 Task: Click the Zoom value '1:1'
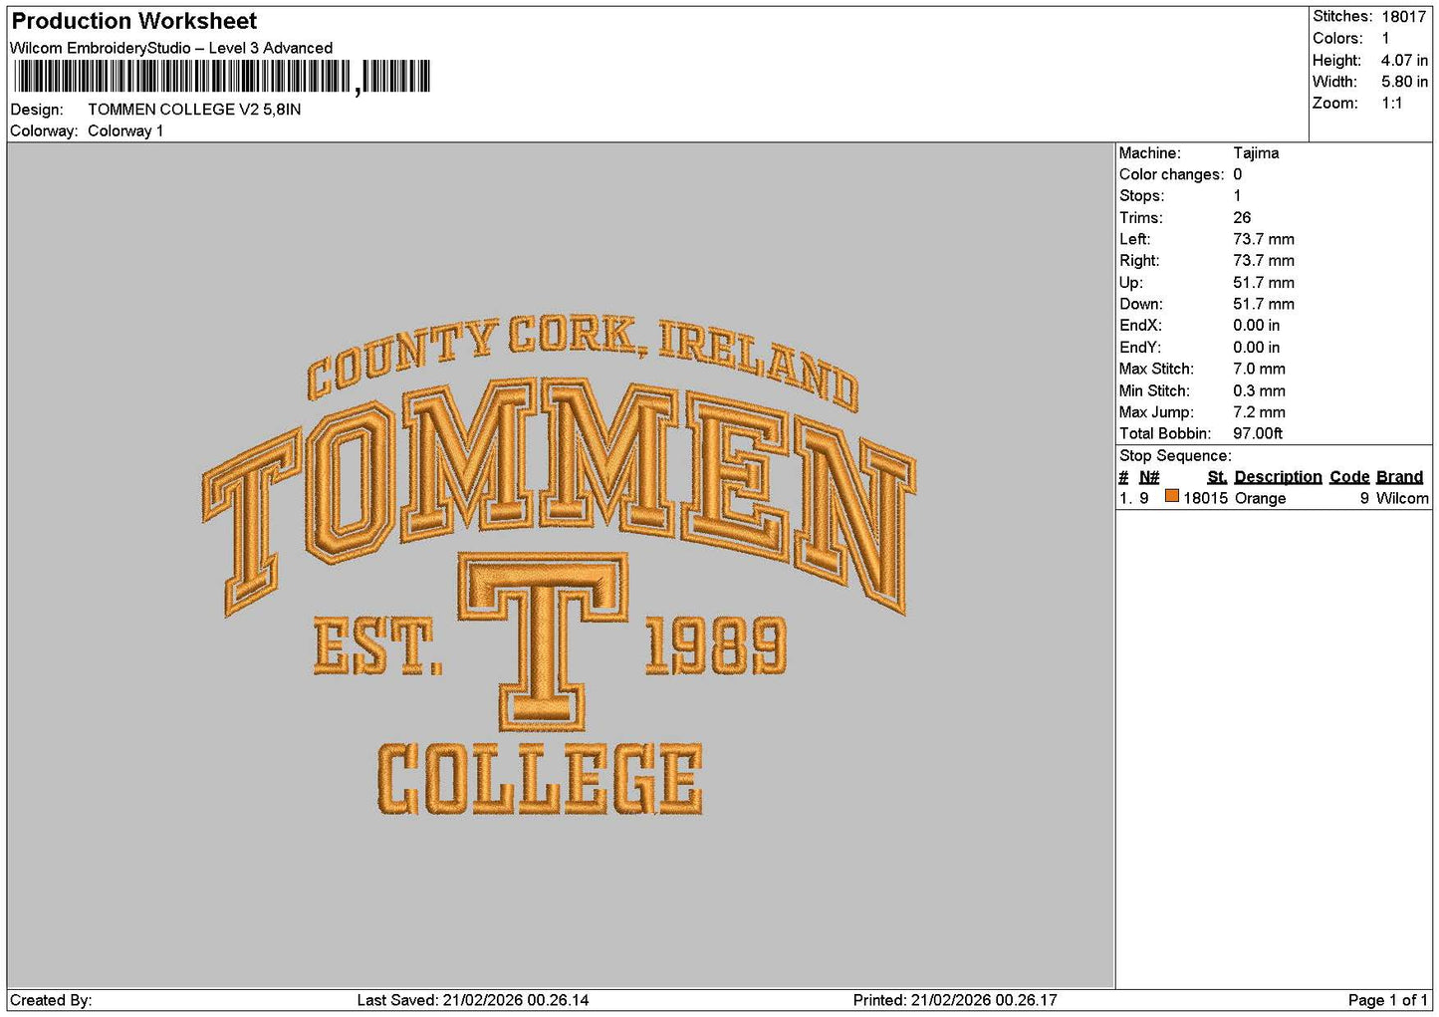pyautogui.click(x=1391, y=104)
